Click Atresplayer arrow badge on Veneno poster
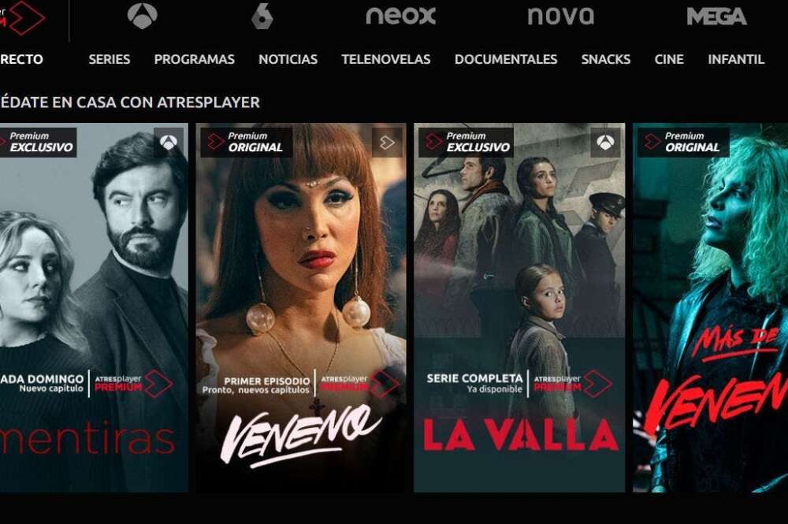The image size is (788, 524). click(x=387, y=143)
